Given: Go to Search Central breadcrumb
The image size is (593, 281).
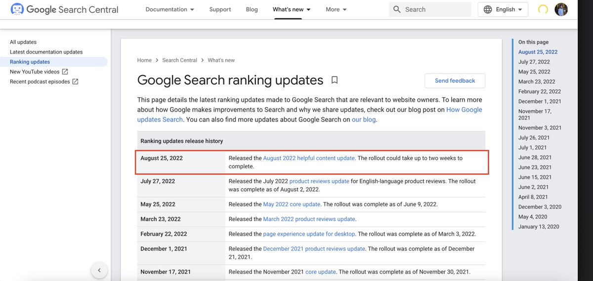Looking at the screenshot, I should [x=179, y=60].
